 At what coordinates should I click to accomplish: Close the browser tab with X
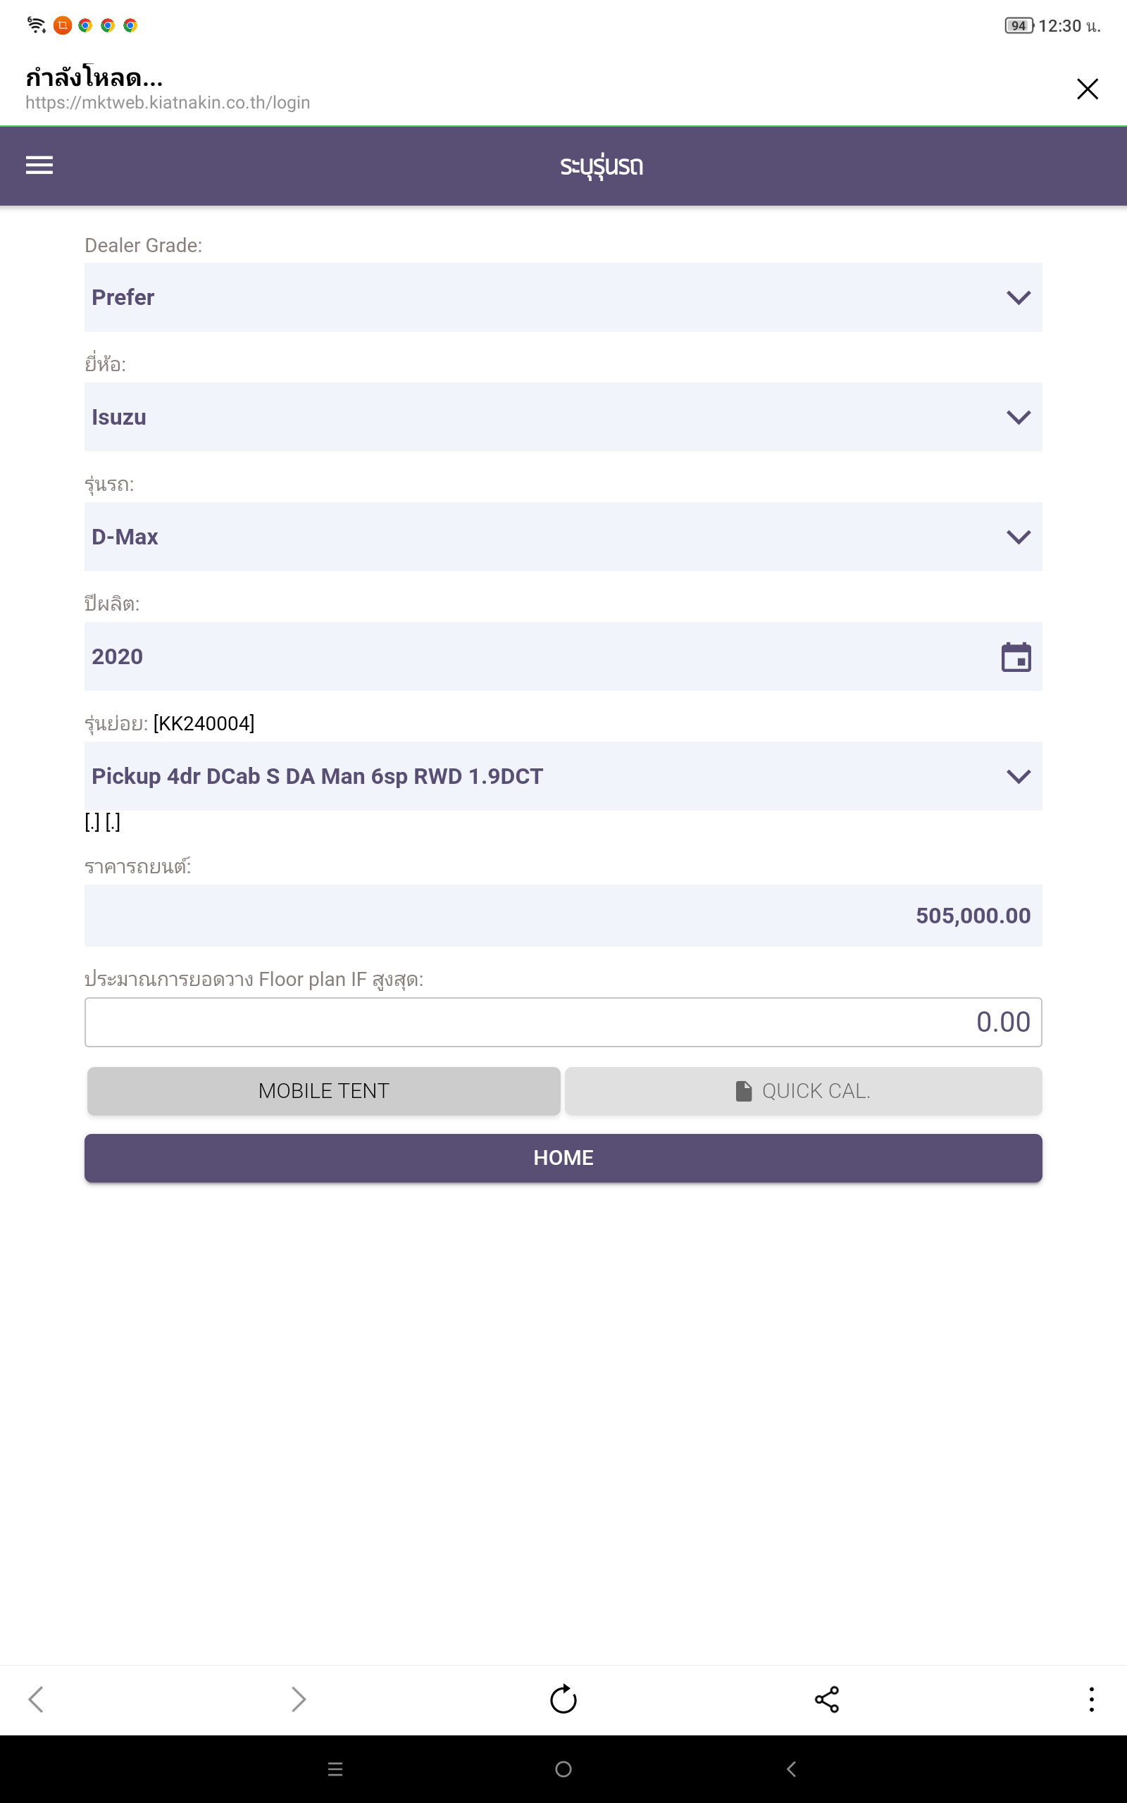(1087, 89)
